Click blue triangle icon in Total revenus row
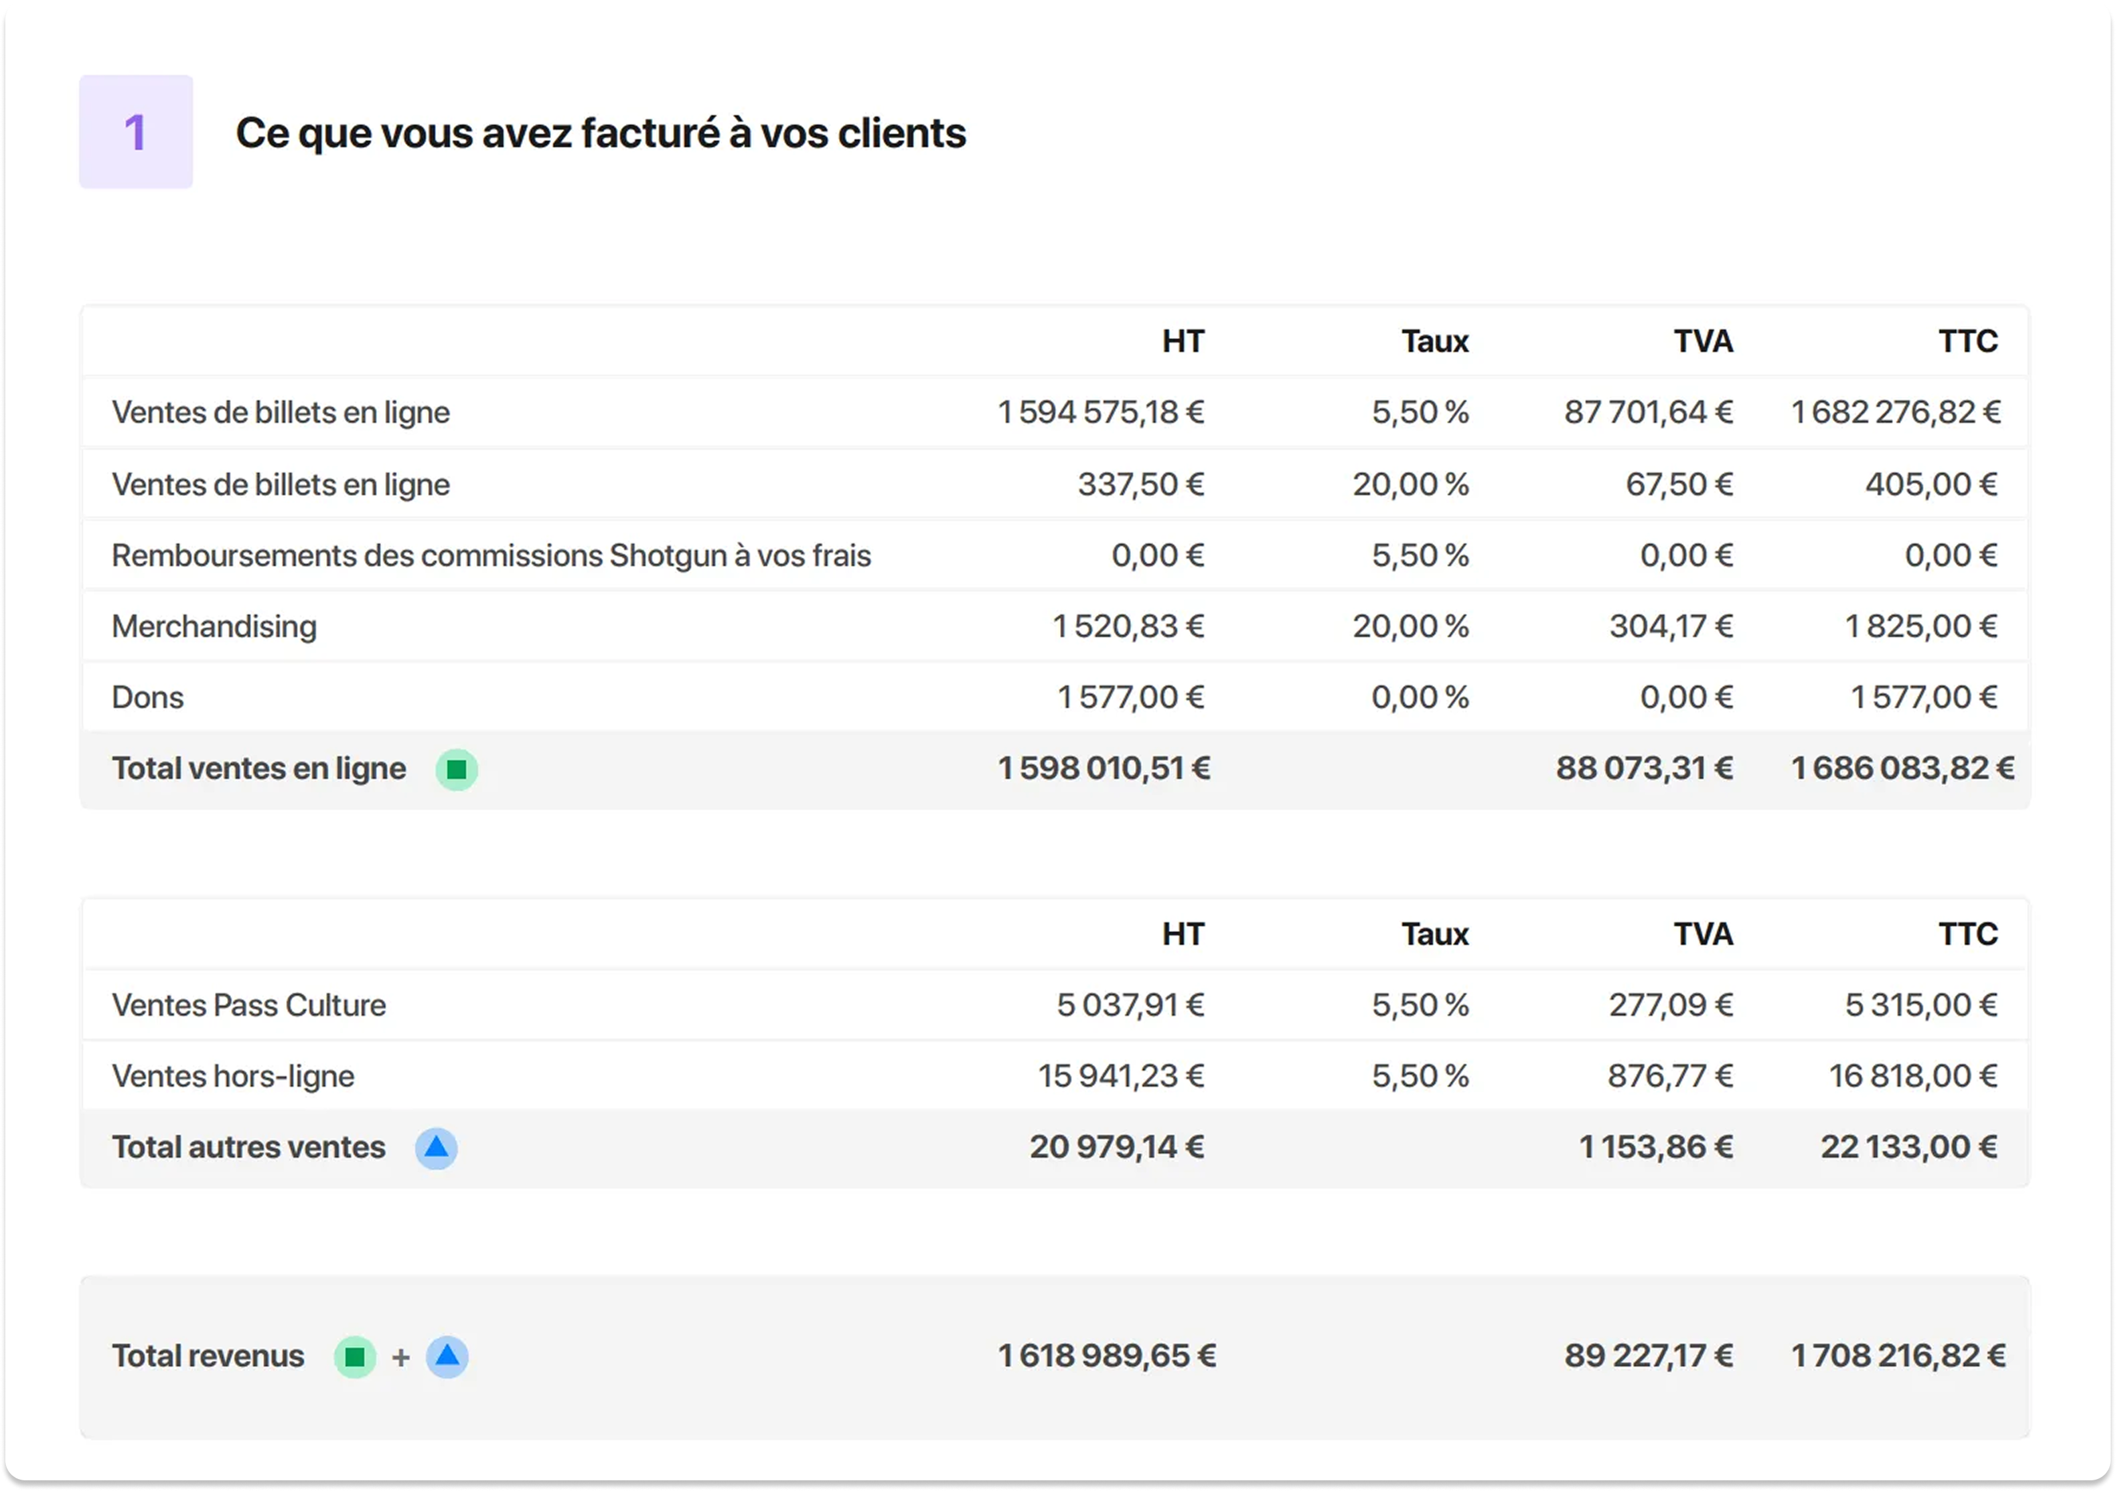The width and height of the screenshot is (2116, 1491). [447, 1356]
